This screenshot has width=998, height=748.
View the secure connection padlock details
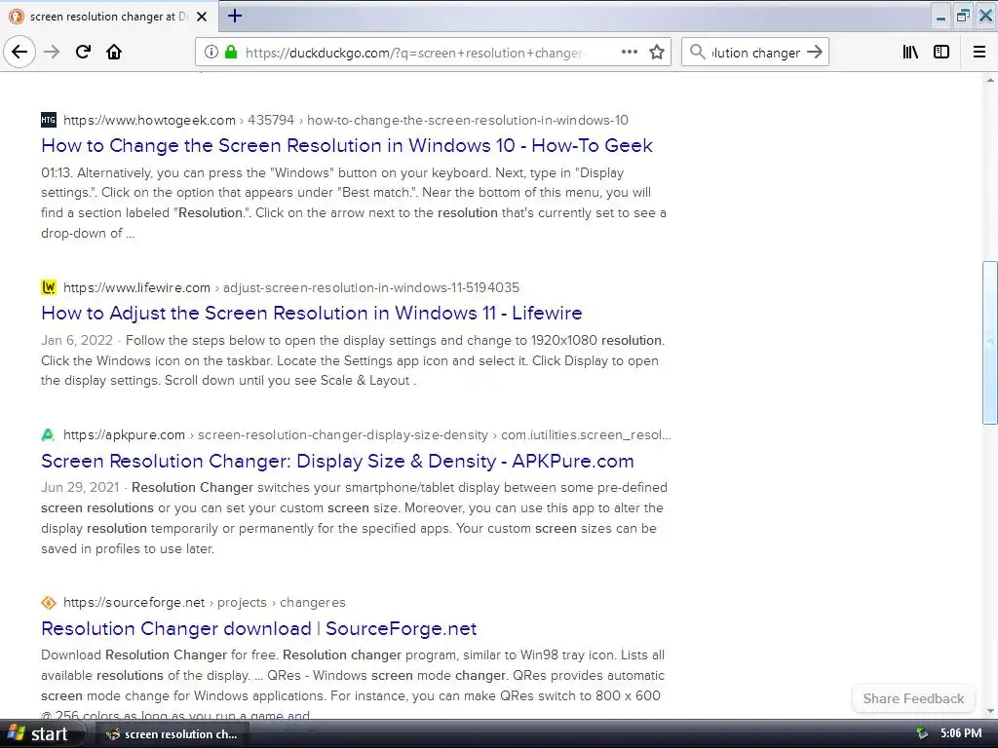230,53
